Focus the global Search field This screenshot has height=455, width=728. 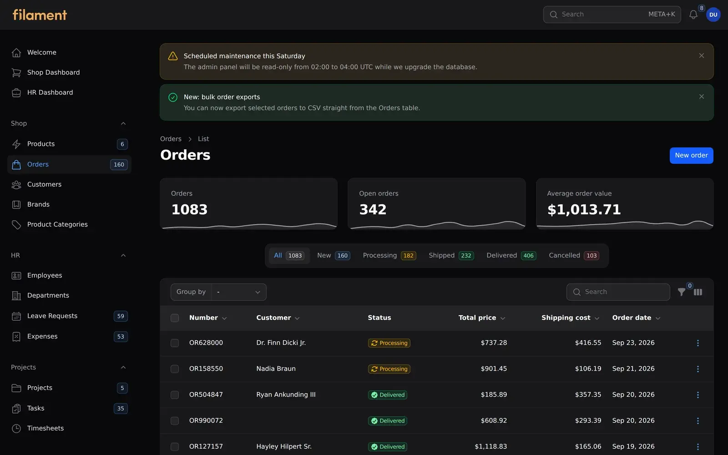612,15
